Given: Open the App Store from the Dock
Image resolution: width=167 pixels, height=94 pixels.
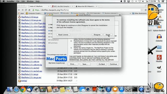Looking at the screenshot, I should [x=122, y=89].
